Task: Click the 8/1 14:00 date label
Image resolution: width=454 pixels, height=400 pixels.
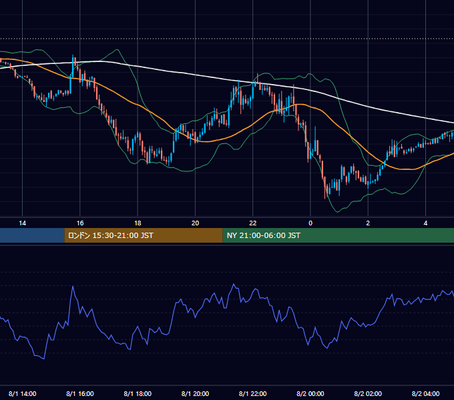Action: click(x=22, y=393)
